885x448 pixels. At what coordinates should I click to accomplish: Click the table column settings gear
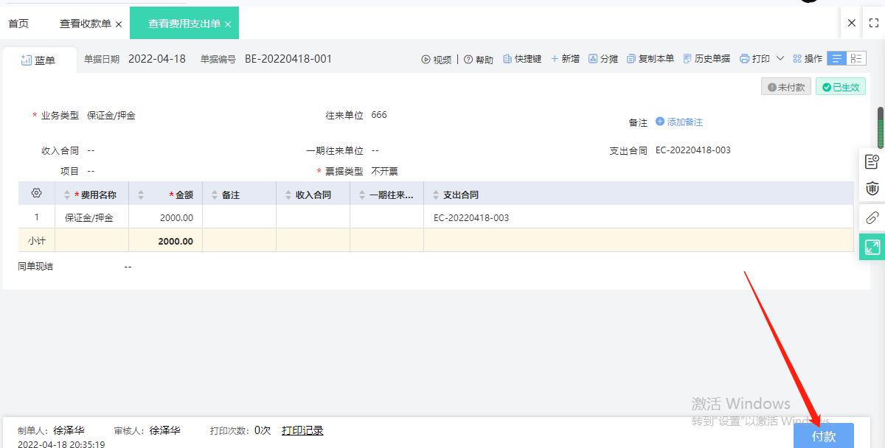(36, 194)
